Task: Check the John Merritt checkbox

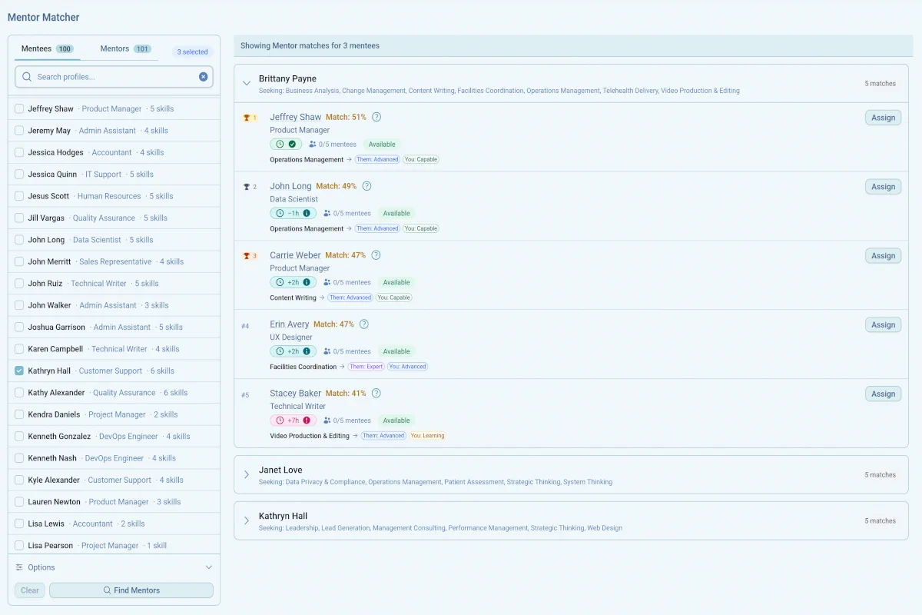Action: click(x=19, y=261)
